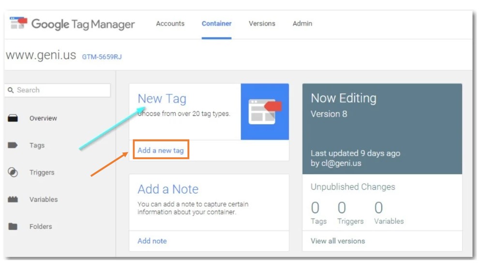Open Overview in the sidebar
479x264 pixels.
(43, 118)
